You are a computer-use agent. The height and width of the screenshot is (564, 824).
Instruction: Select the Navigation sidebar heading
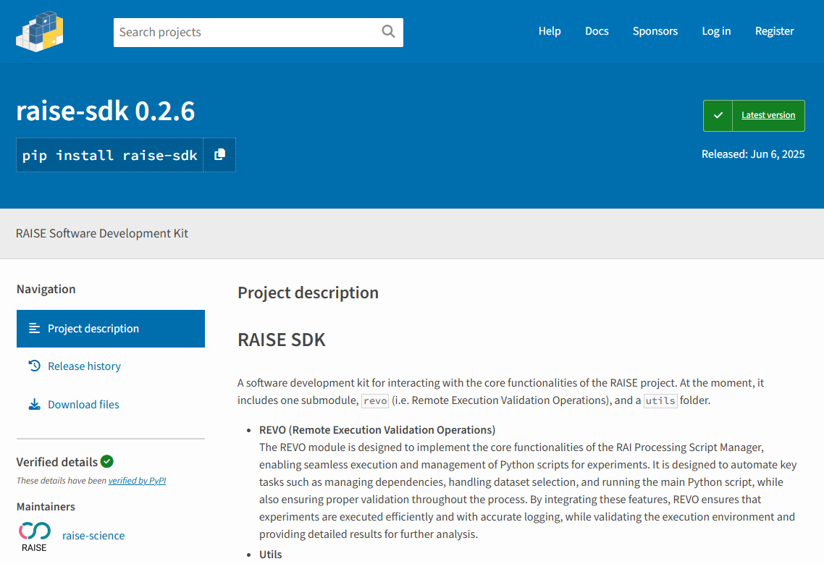click(x=46, y=289)
